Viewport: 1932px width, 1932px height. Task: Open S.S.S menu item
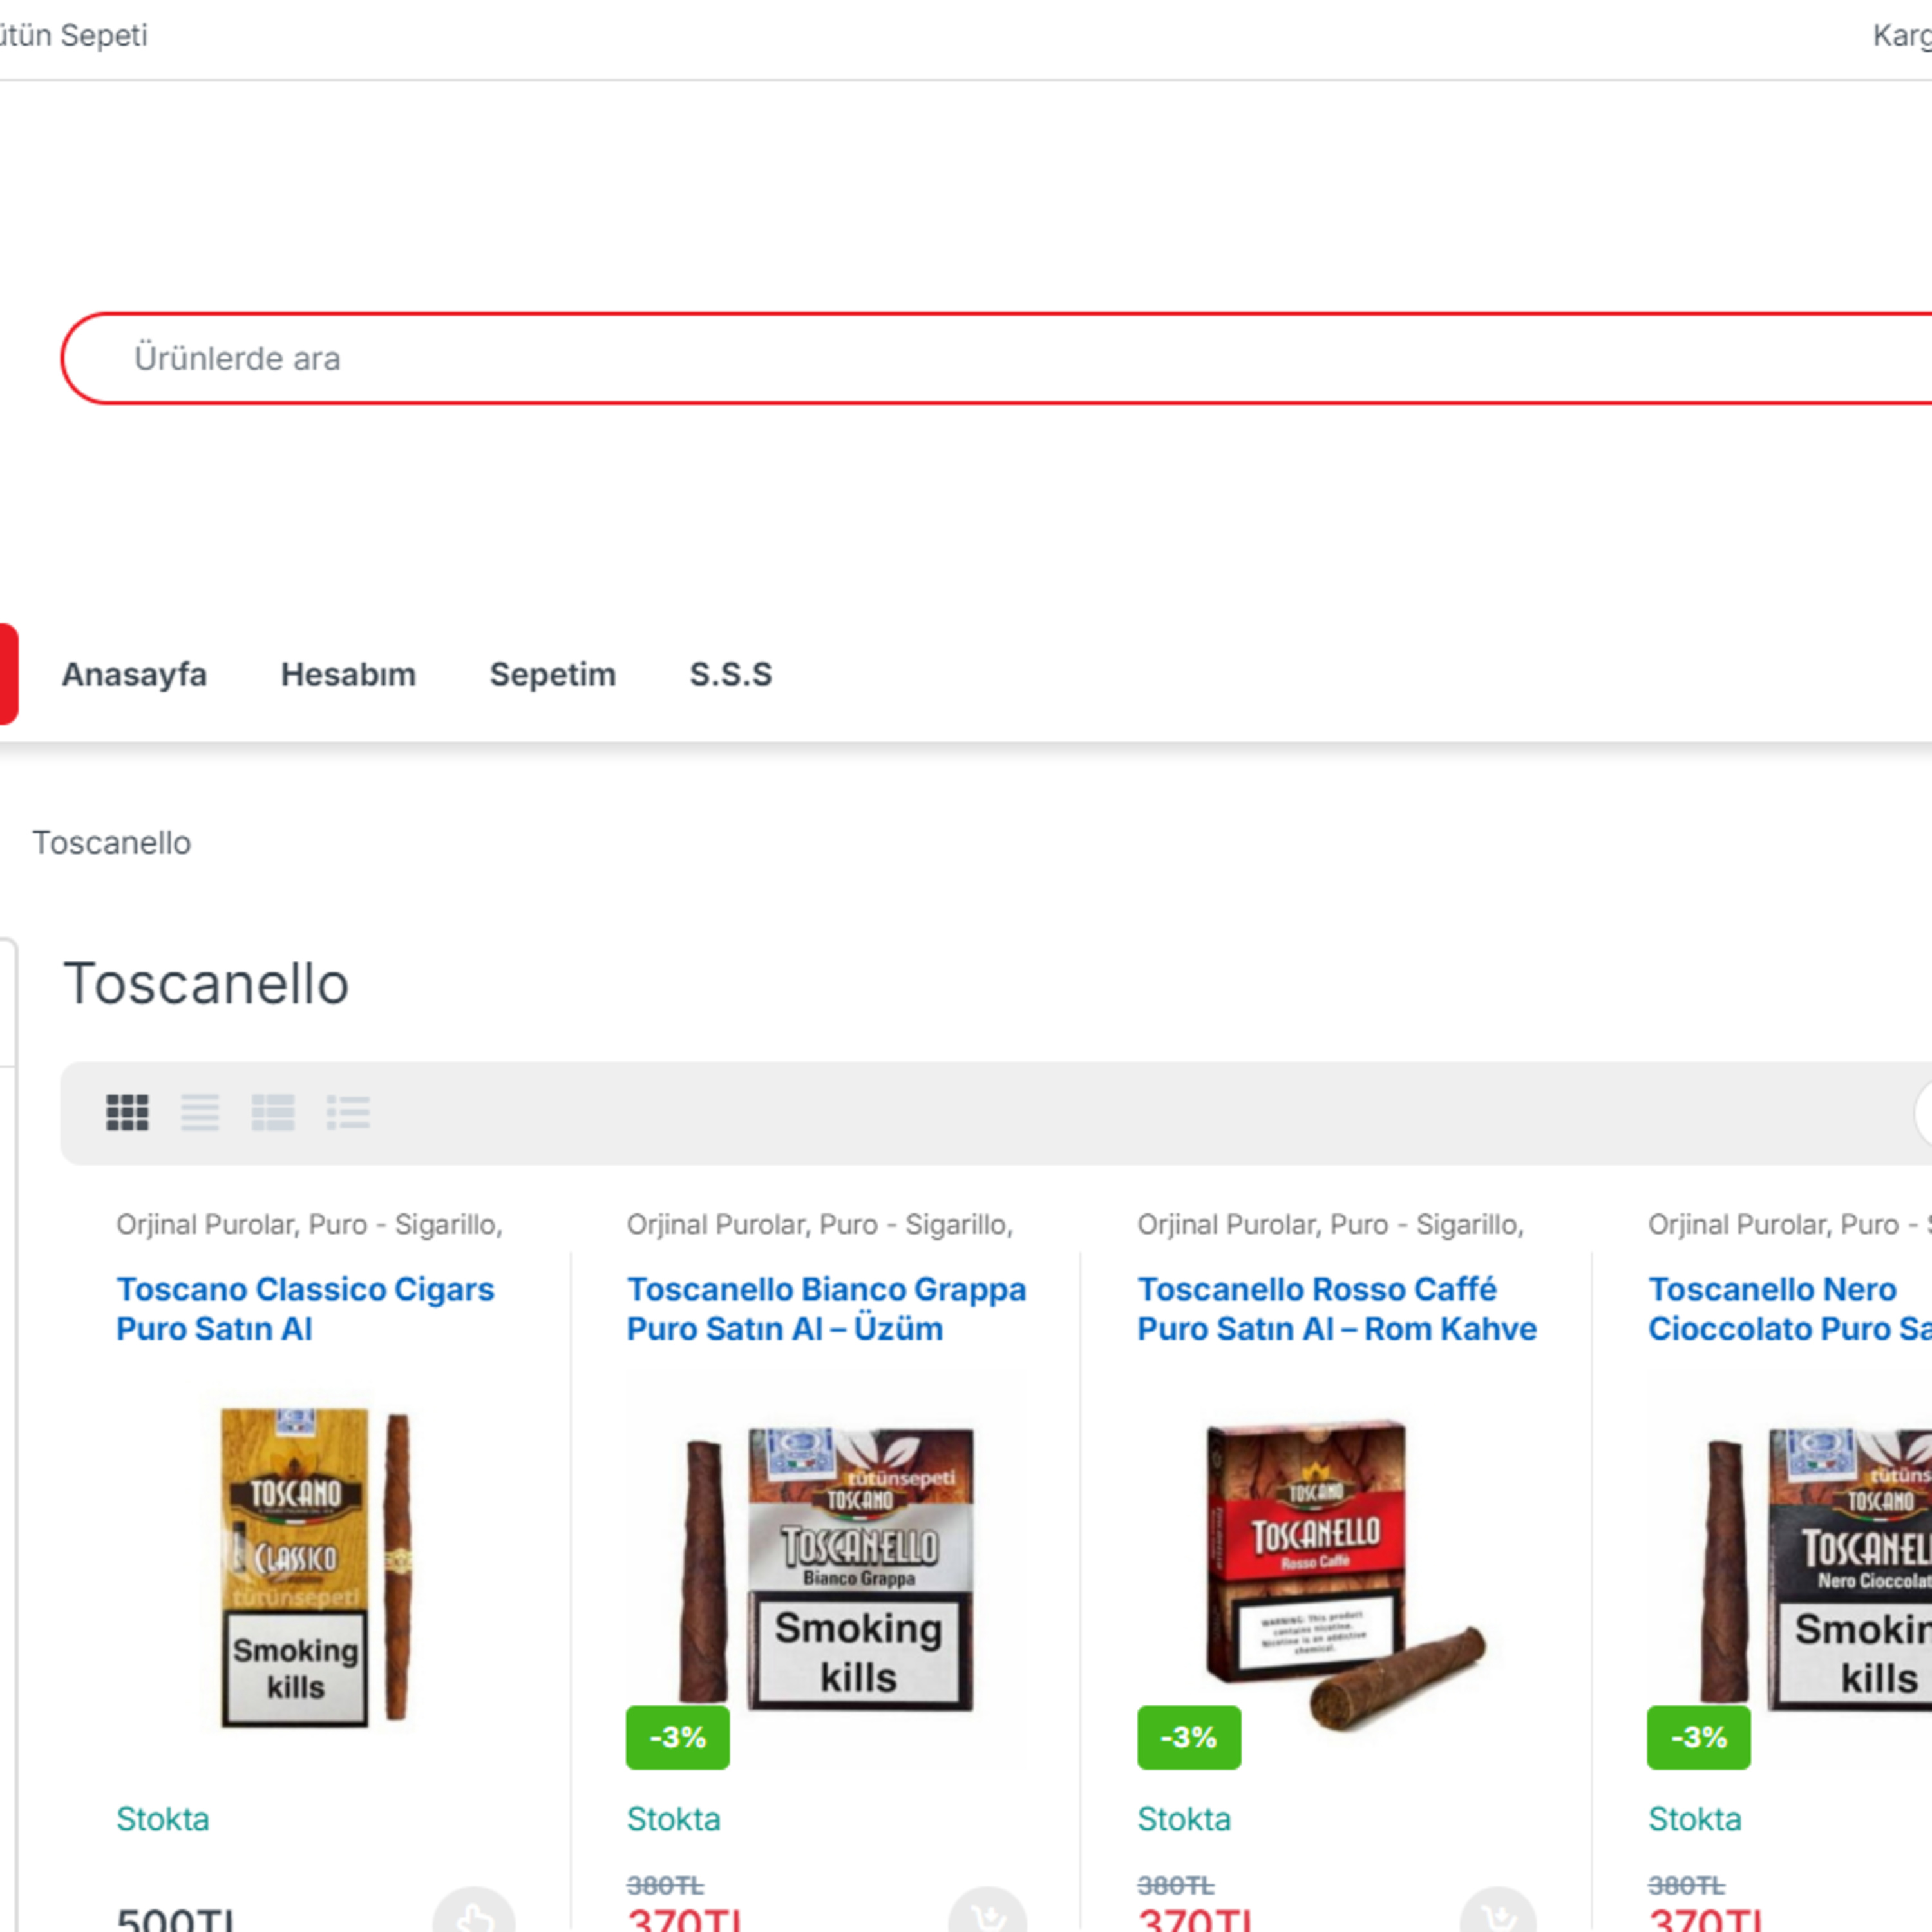[731, 674]
